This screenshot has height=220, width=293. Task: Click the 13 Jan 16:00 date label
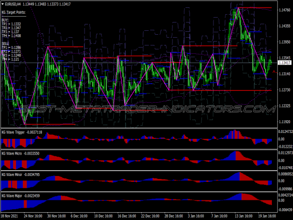(x=243, y=216)
